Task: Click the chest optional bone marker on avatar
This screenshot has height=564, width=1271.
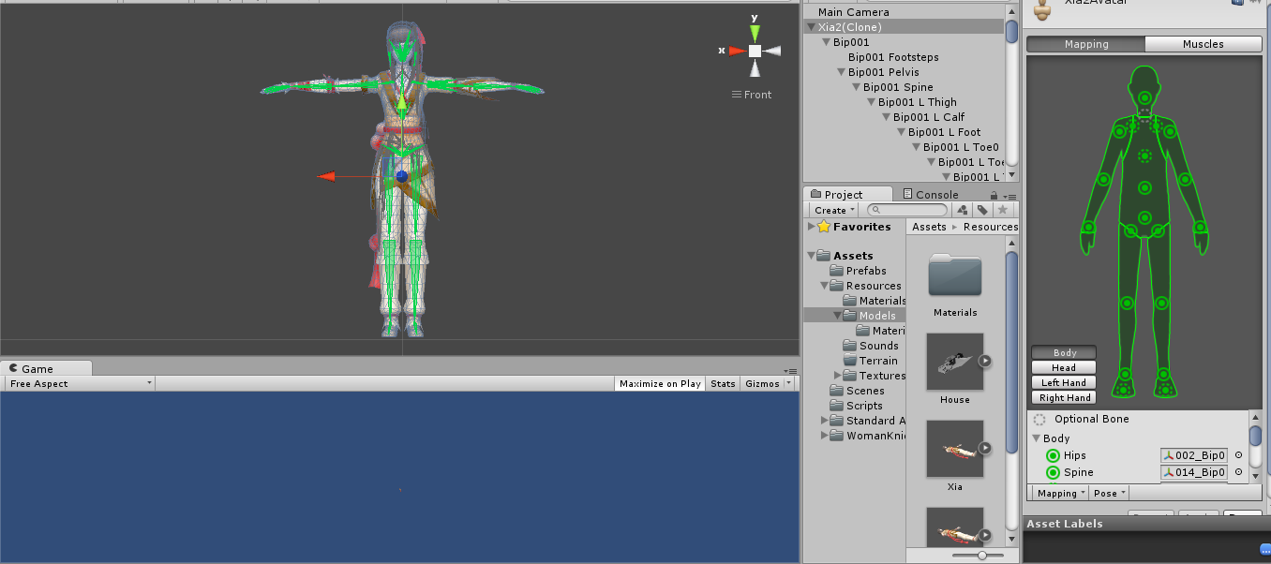Action: (1144, 156)
